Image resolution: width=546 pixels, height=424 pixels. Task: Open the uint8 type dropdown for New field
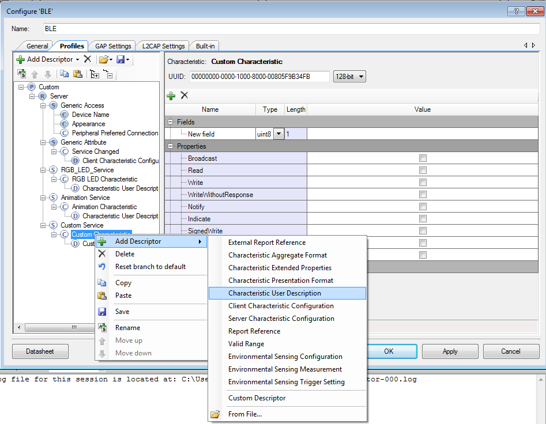click(x=278, y=134)
